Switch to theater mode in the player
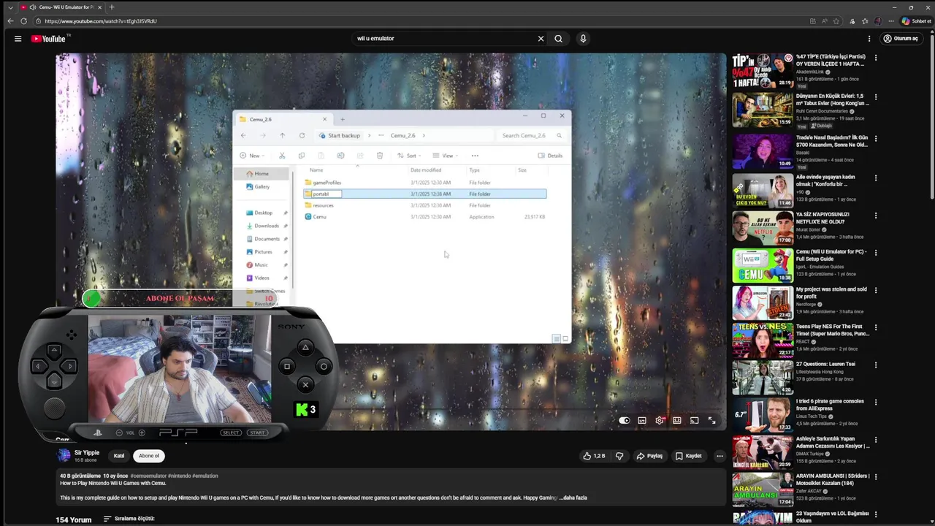The height and width of the screenshot is (526, 935). [x=677, y=420]
